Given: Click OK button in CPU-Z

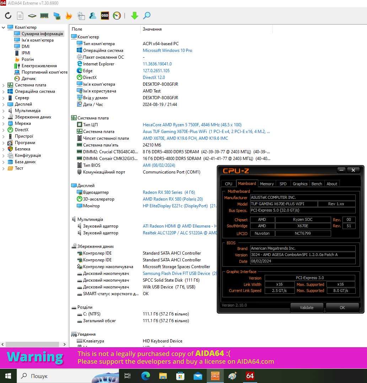Looking at the screenshot, I should 342,308.
